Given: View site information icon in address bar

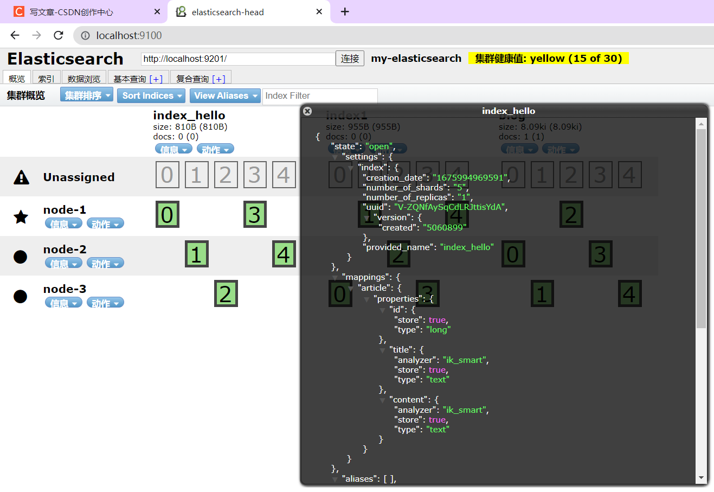Looking at the screenshot, I should 85,35.
